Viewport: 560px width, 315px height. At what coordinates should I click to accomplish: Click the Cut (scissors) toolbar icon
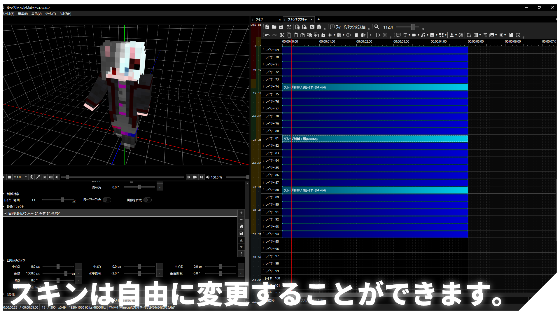click(x=282, y=35)
